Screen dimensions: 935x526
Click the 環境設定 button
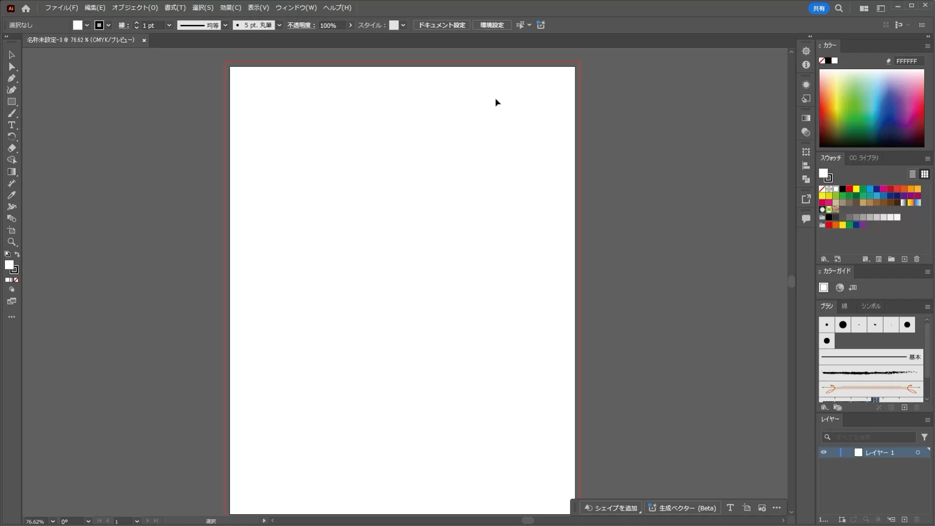[x=492, y=25]
